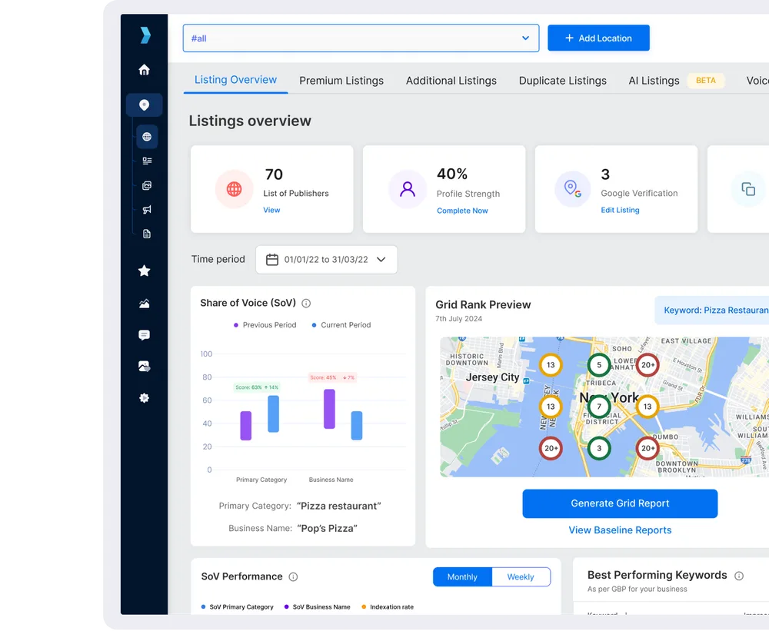Toggle Previous Period legend item
Viewport: 769px width, 631px height.
[265, 325]
